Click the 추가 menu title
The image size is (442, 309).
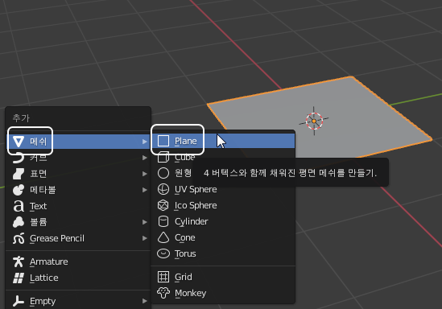[x=21, y=117]
